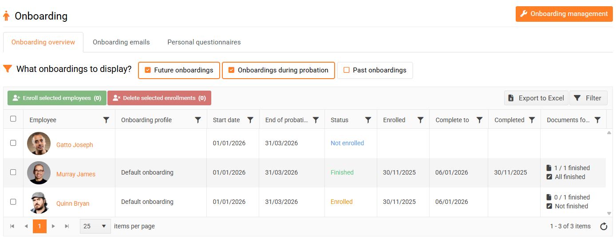Click the Onboarding management button

tap(564, 14)
